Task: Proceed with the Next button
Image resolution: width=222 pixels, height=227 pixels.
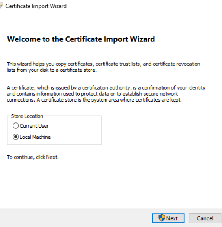Action: pos(168,218)
